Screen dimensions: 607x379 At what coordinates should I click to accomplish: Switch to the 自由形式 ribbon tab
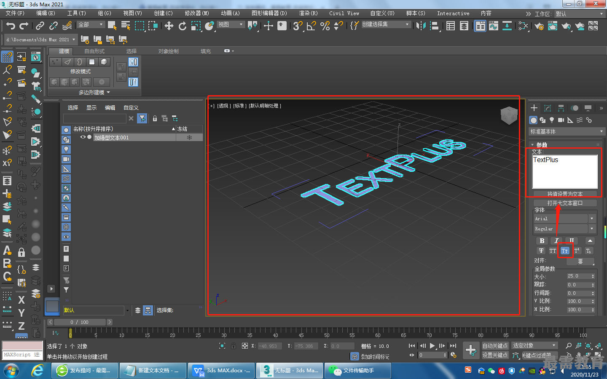[x=94, y=51]
